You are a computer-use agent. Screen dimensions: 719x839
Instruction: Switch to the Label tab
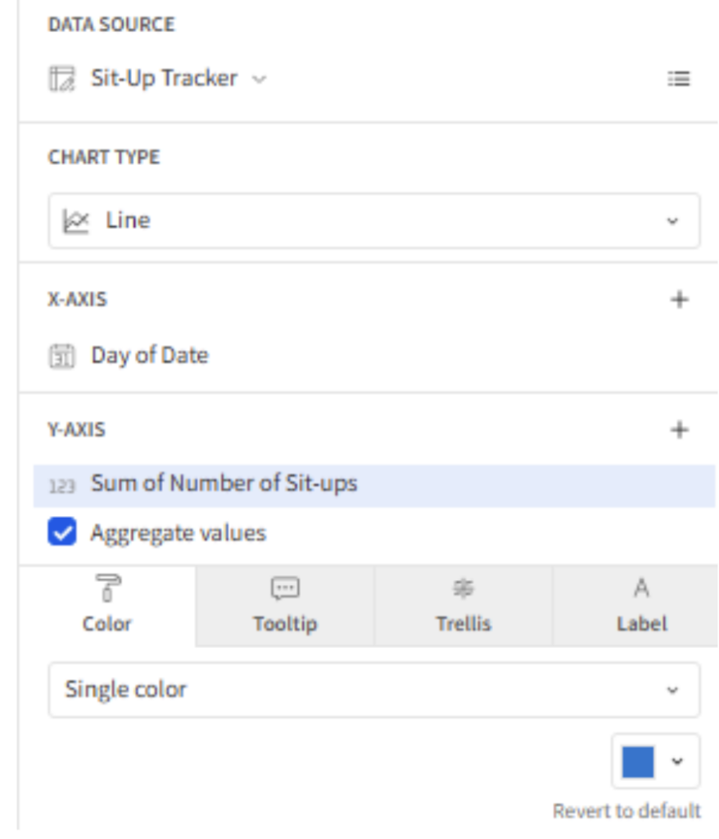coord(641,605)
